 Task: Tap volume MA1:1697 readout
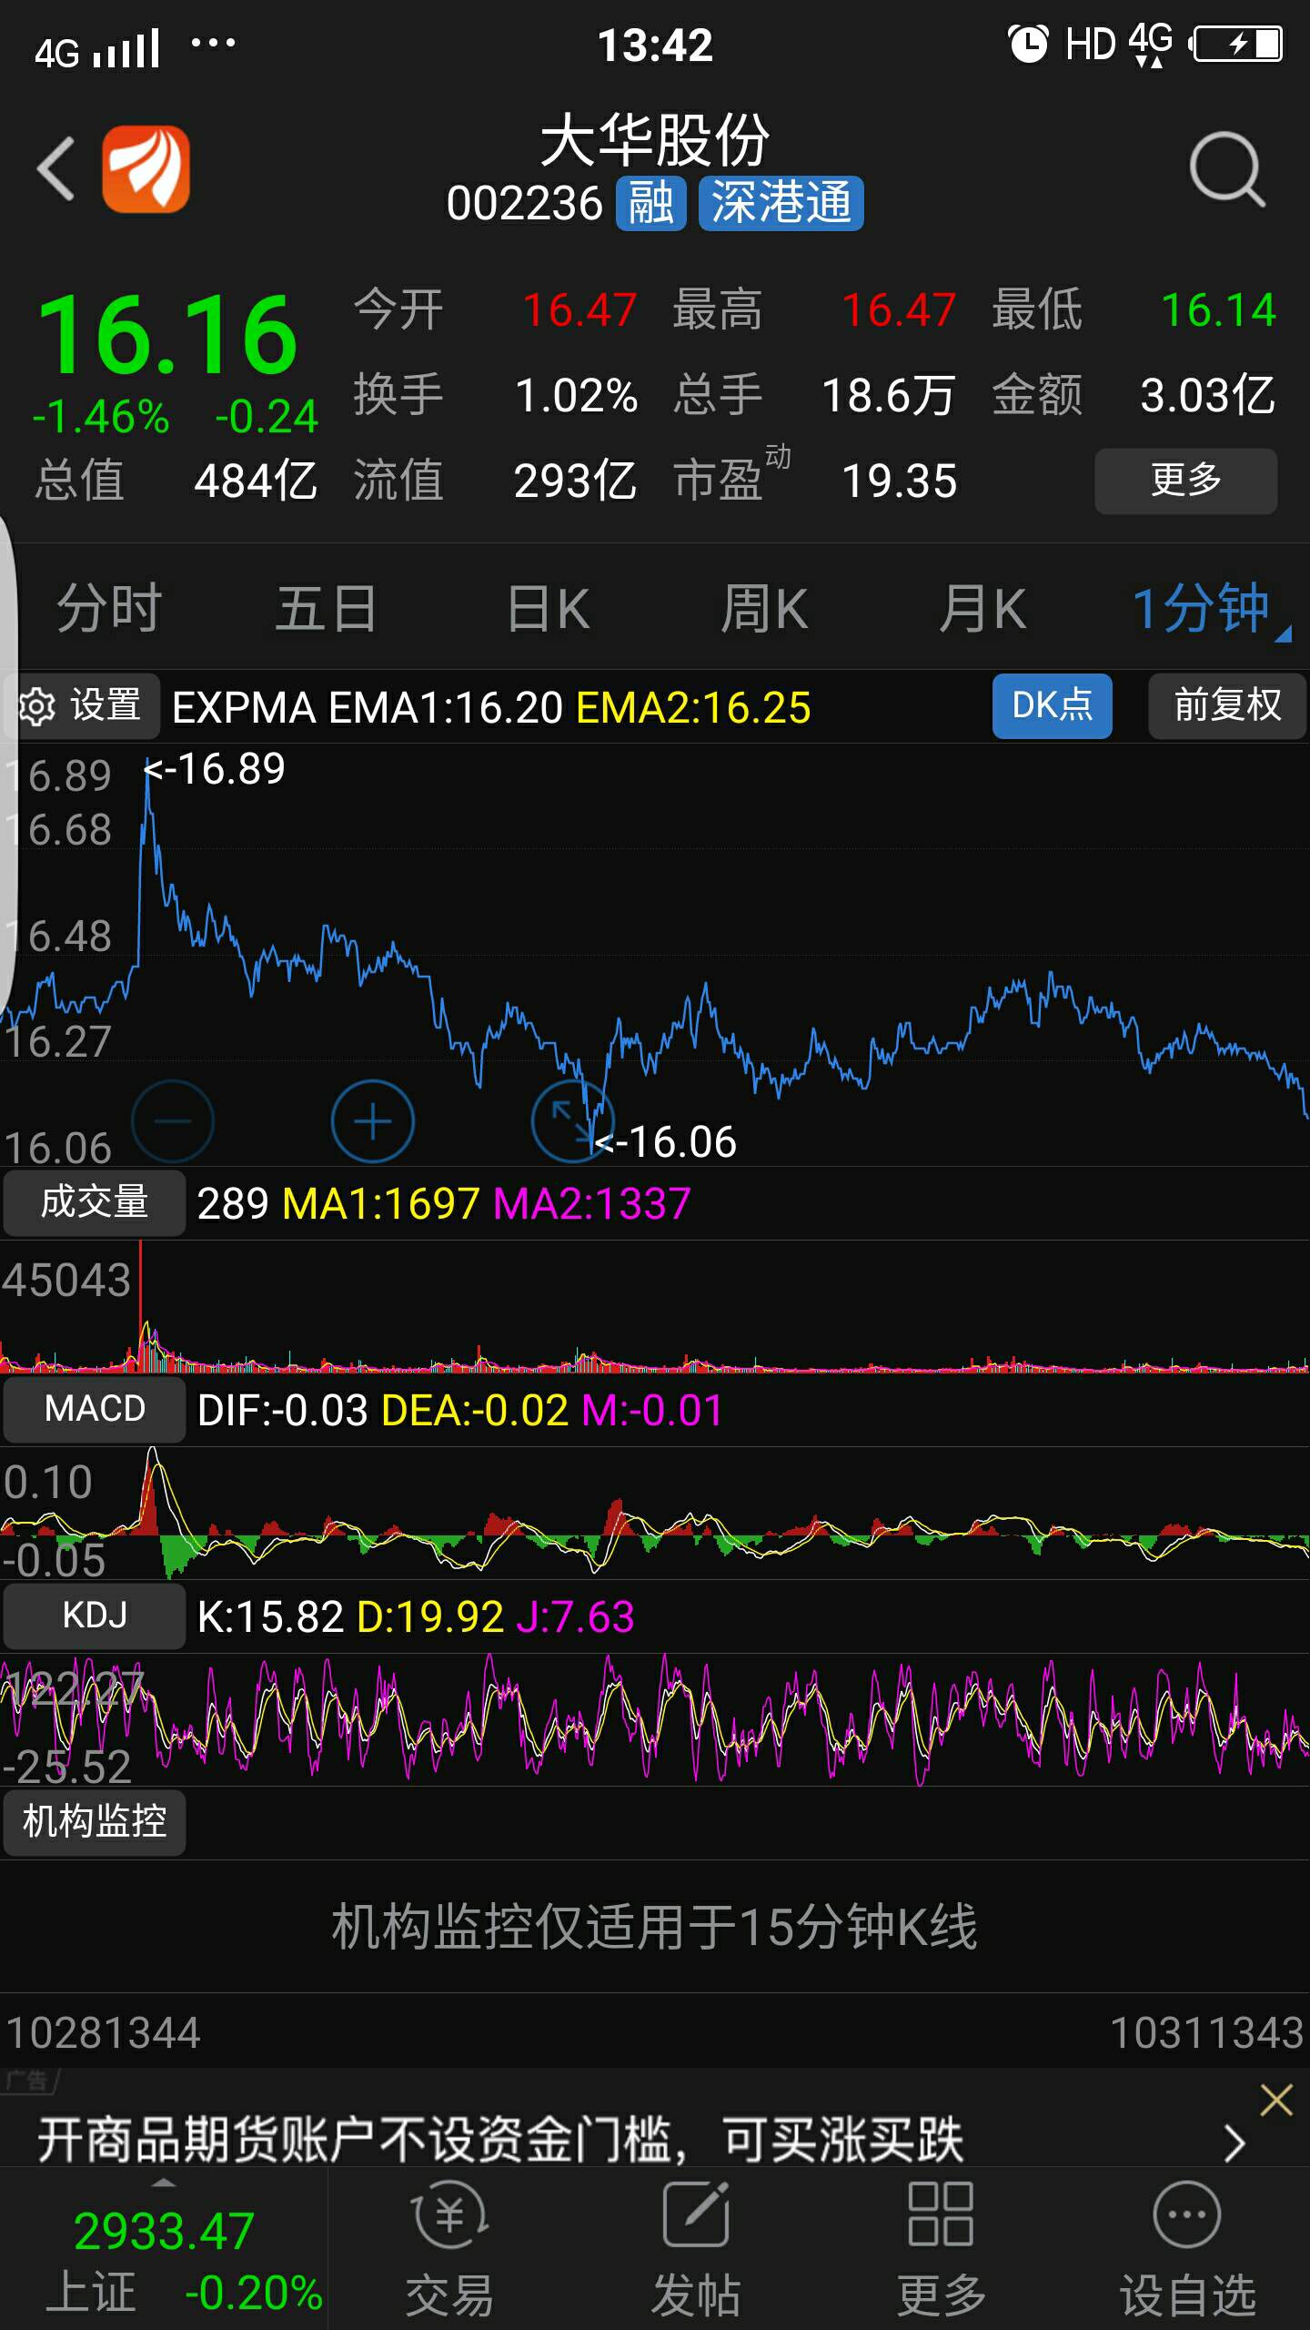(381, 1203)
